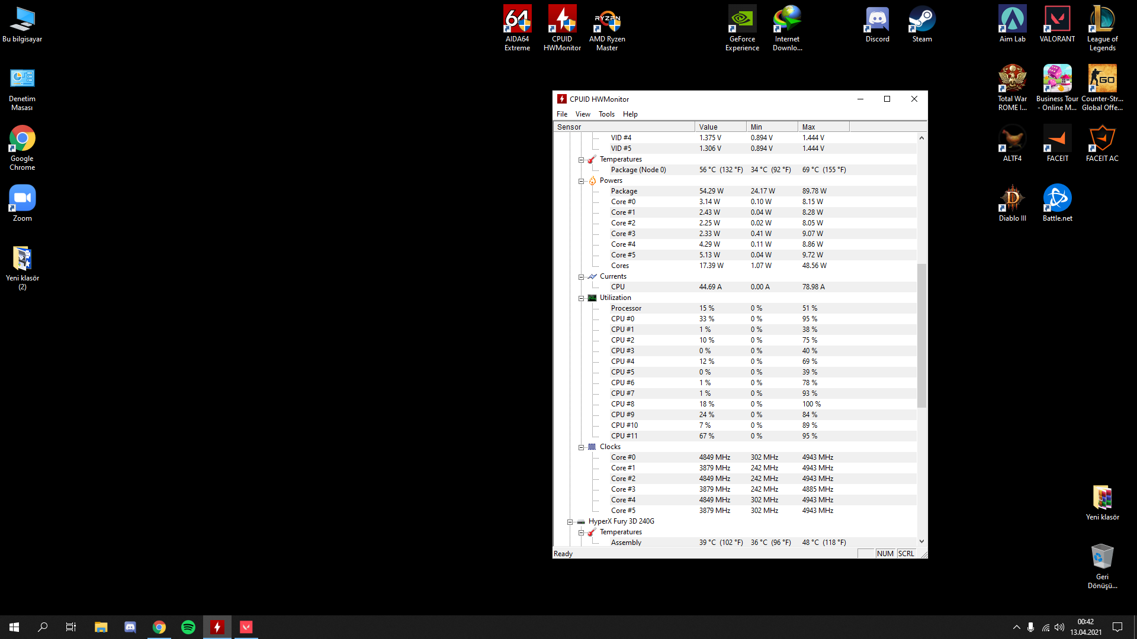This screenshot has height=639, width=1137.
Task: Open the AMD Ryzen Master desktop icon
Action: point(607,28)
